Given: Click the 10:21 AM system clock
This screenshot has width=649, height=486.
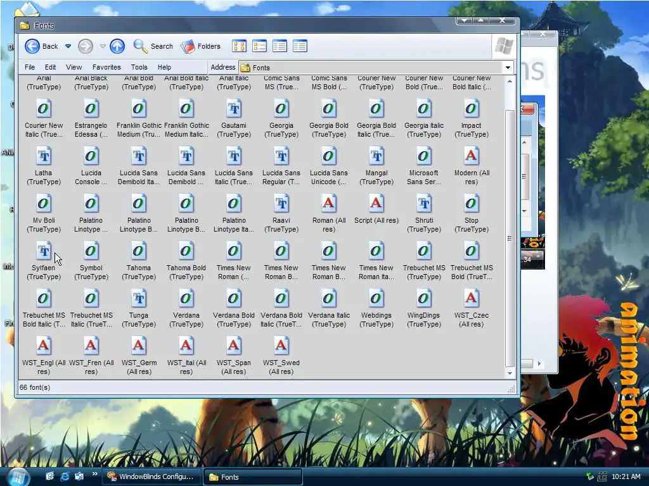Looking at the screenshot, I should click(x=626, y=477).
